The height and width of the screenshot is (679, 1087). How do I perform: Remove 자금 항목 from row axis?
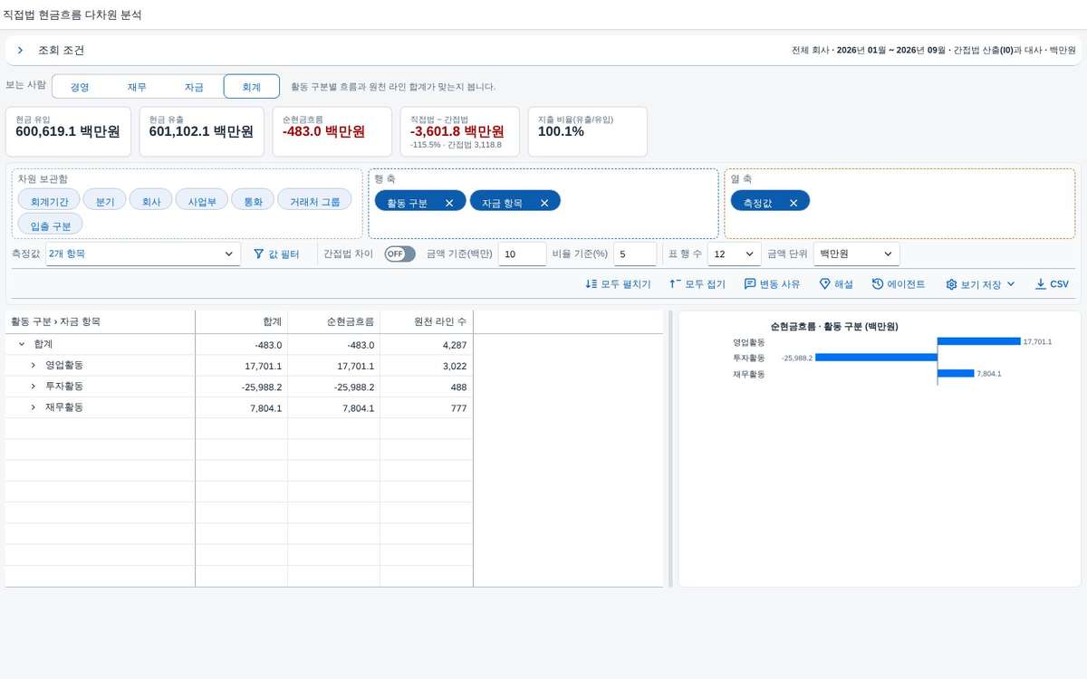(x=544, y=203)
